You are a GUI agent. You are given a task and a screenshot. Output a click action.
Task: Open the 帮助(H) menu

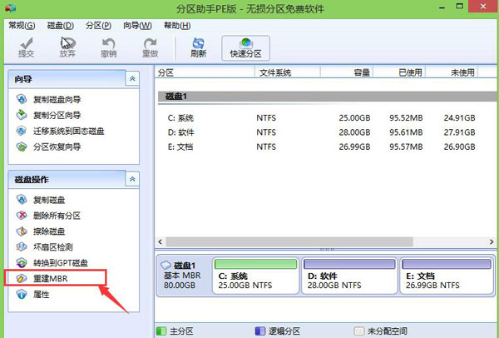click(177, 26)
